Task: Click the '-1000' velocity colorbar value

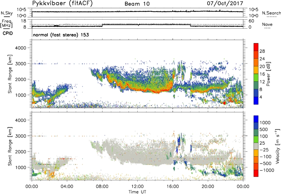Action: pyautogui.click(x=267, y=170)
